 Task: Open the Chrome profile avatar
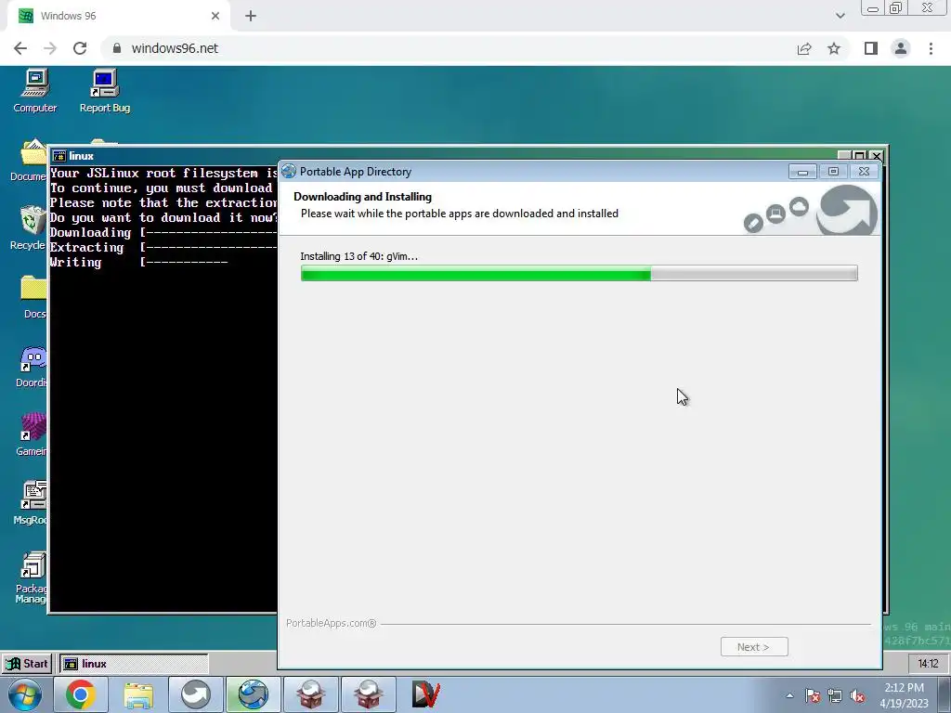(901, 48)
